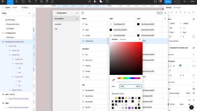The image size is (197, 111).
Task: Select the tag group in sidebar
Action: pyautogui.click(x=56, y=29)
